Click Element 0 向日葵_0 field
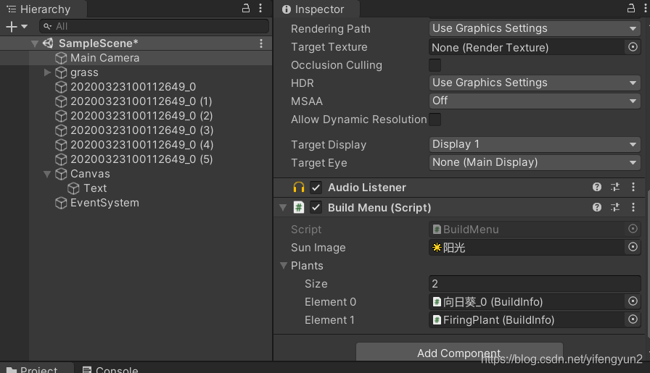Image resolution: width=650 pixels, height=373 pixels. coord(527,302)
